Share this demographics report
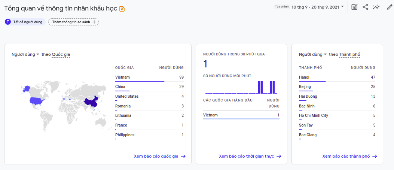Viewport: 394px width, 170px height. (x=366, y=7)
